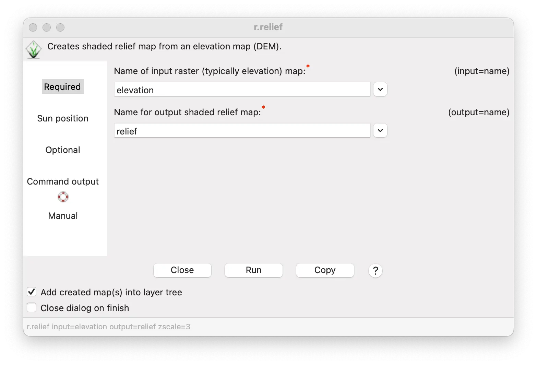Toggle Add created map(s) into layer tree
537x365 pixels.
click(x=32, y=292)
